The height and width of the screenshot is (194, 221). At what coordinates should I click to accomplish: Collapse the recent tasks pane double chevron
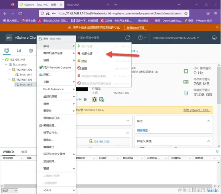217,152
